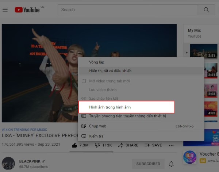Like the video with thumbs-up icon
219x172 pixels.
(x=75, y=145)
